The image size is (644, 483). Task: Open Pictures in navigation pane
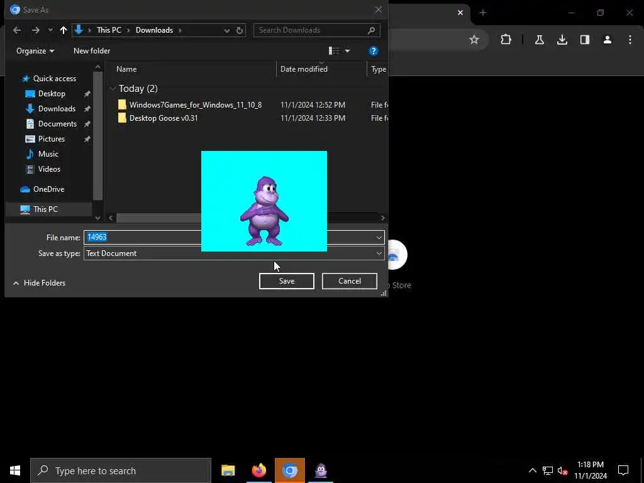click(x=52, y=139)
